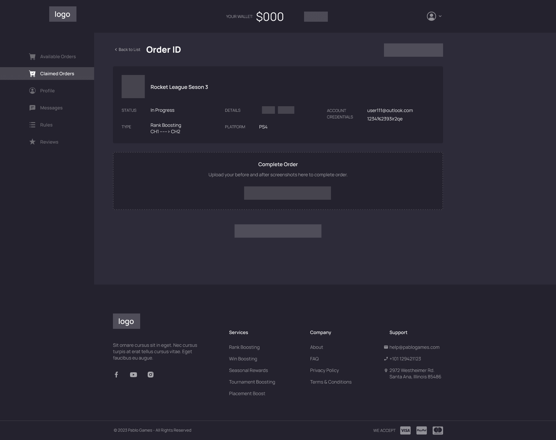
Task: Open the Facebook icon in footer
Action: (116, 375)
